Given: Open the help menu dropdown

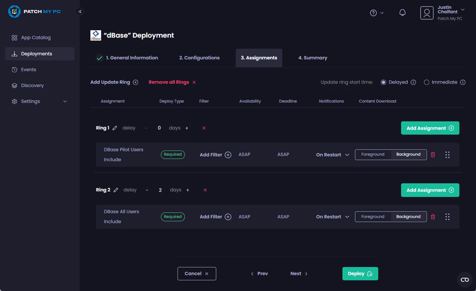Looking at the screenshot, I should pos(376,13).
